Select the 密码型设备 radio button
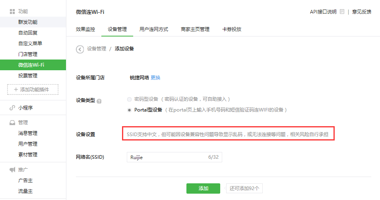Viewport: 380px width, 200px height. tap(130, 99)
